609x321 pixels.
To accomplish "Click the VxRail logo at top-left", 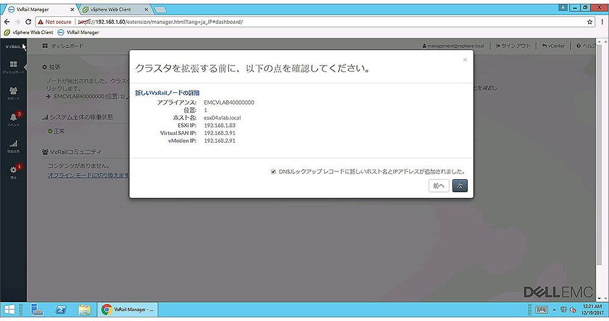I will coord(13,47).
